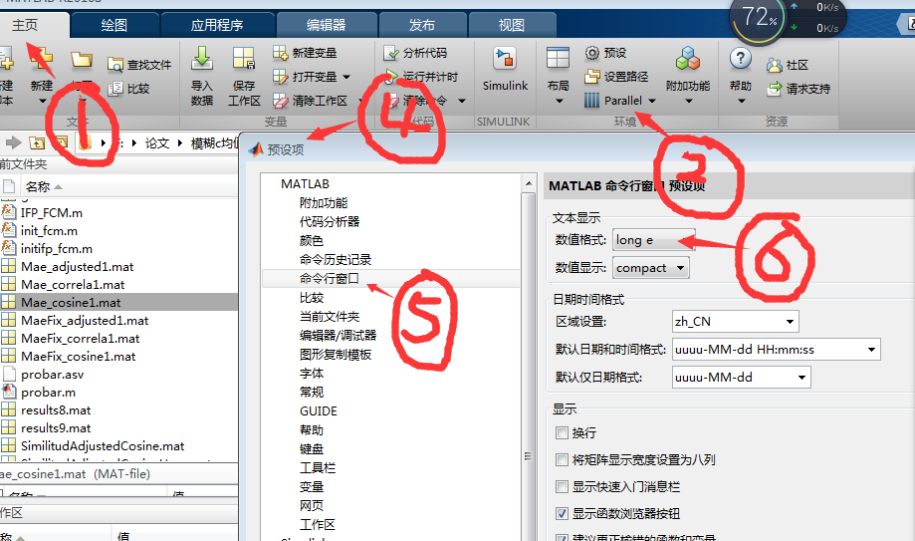Click the 设置路径 icon
Viewport: 915px width, 541px height.
tap(591, 76)
